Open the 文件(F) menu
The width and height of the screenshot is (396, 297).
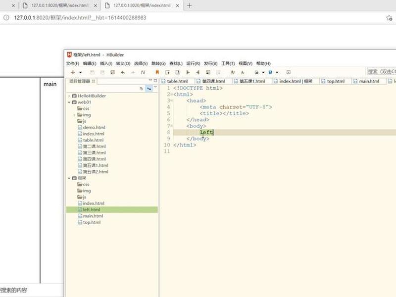(72, 63)
